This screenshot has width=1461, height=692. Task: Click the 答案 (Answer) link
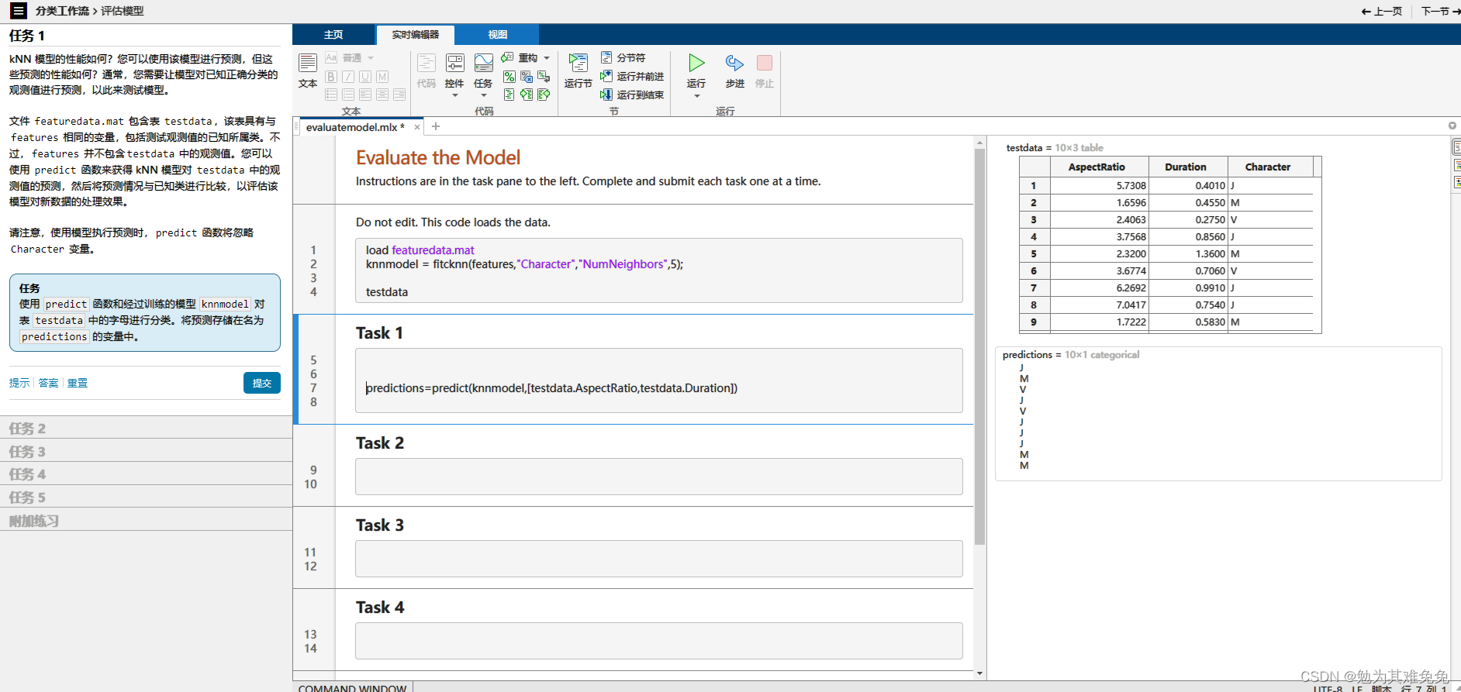click(48, 383)
